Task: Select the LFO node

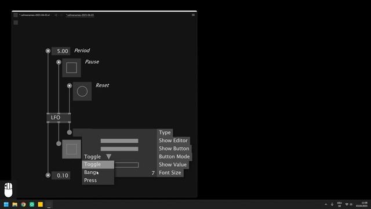Action: pos(59,117)
